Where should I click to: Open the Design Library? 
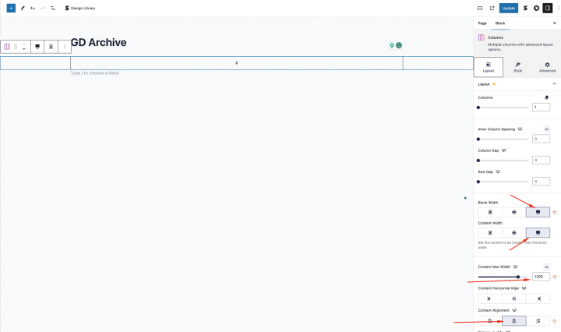pos(81,8)
